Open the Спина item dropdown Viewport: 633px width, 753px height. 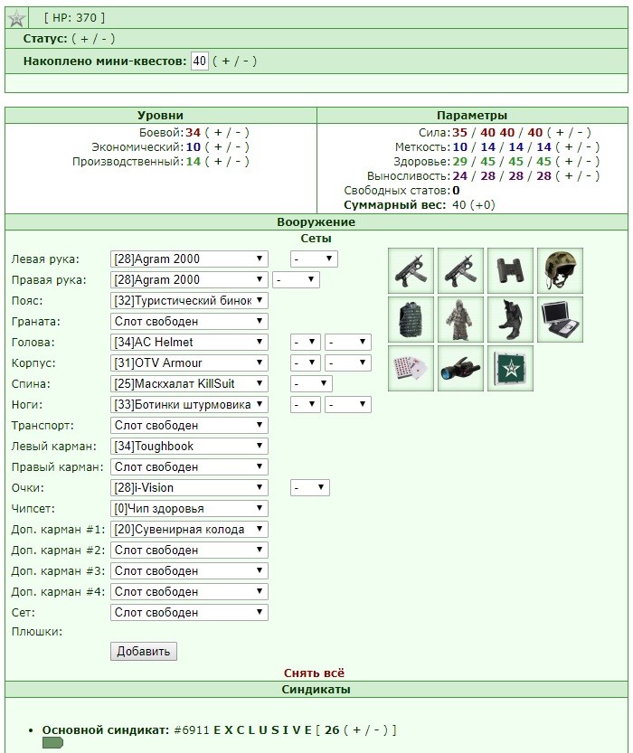coord(189,383)
